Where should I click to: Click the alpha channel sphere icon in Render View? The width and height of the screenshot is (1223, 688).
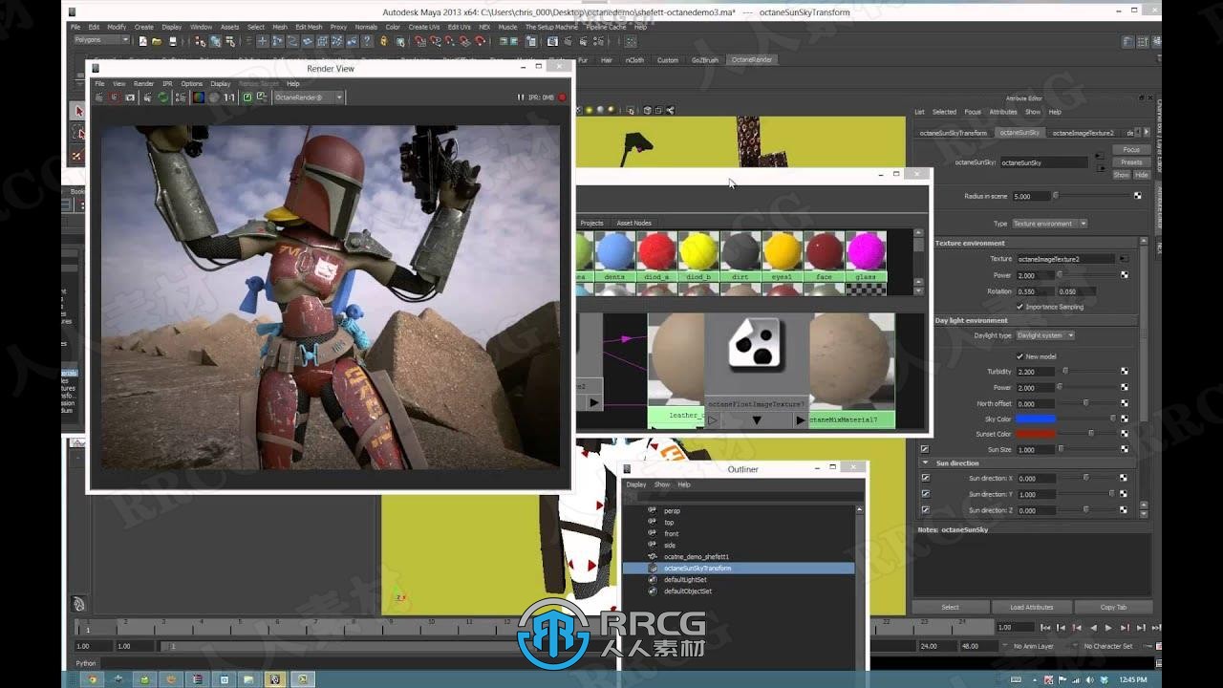tap(214, 97)
